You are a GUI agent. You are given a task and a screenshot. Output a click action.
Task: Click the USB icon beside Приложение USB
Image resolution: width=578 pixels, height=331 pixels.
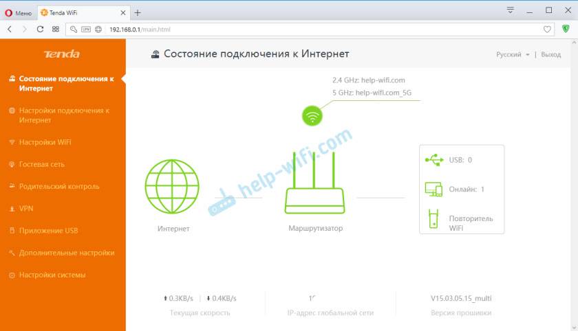pyautogui.click(x=12, y=230)
